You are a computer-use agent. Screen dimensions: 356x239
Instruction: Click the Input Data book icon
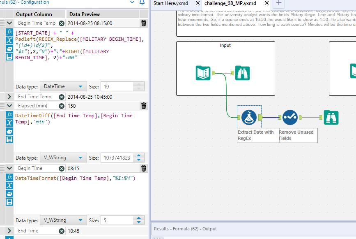coord(203,73)
